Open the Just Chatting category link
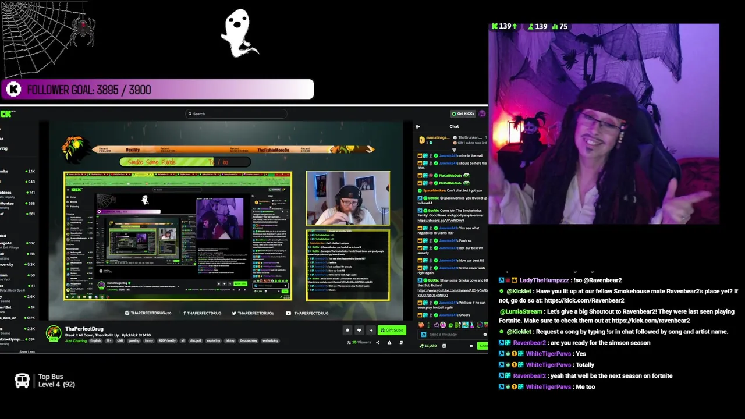745x419 pixels. click(x=76, y=340)
